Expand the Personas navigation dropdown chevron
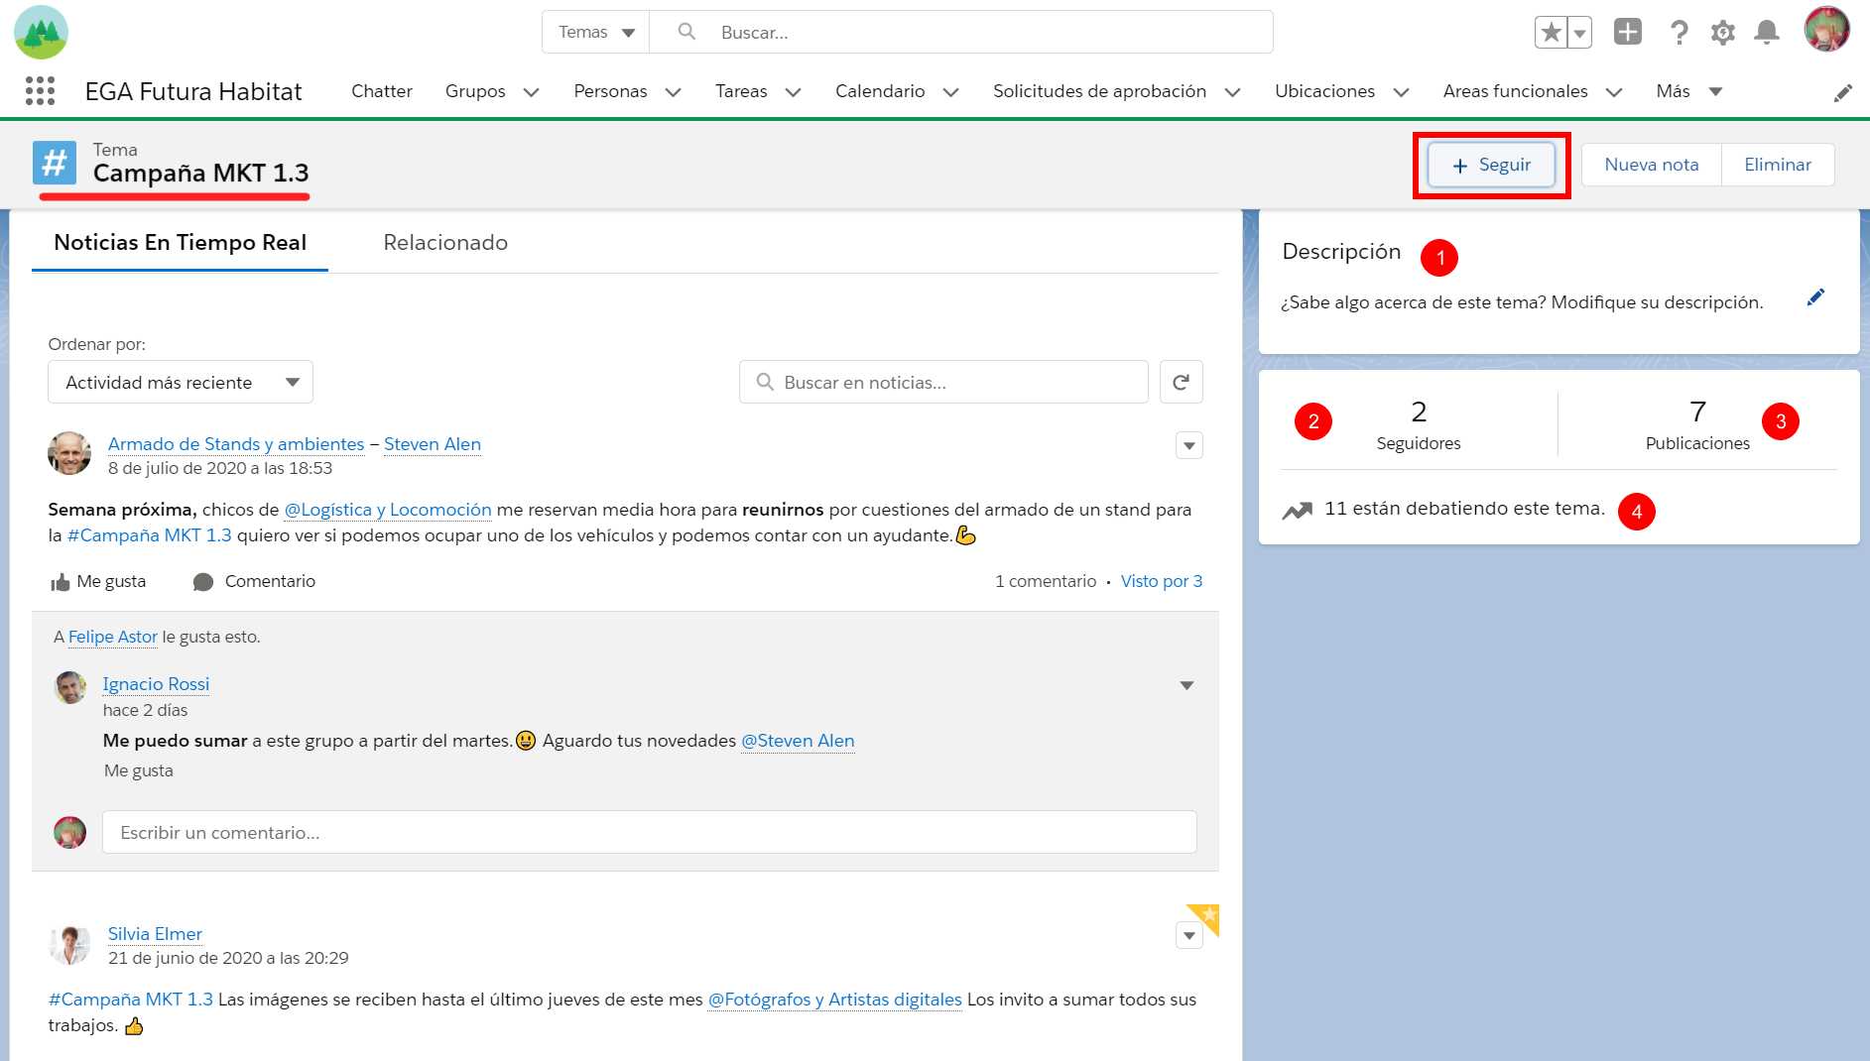This screenshot has height=1061, width=1870. tap(674, 92)
